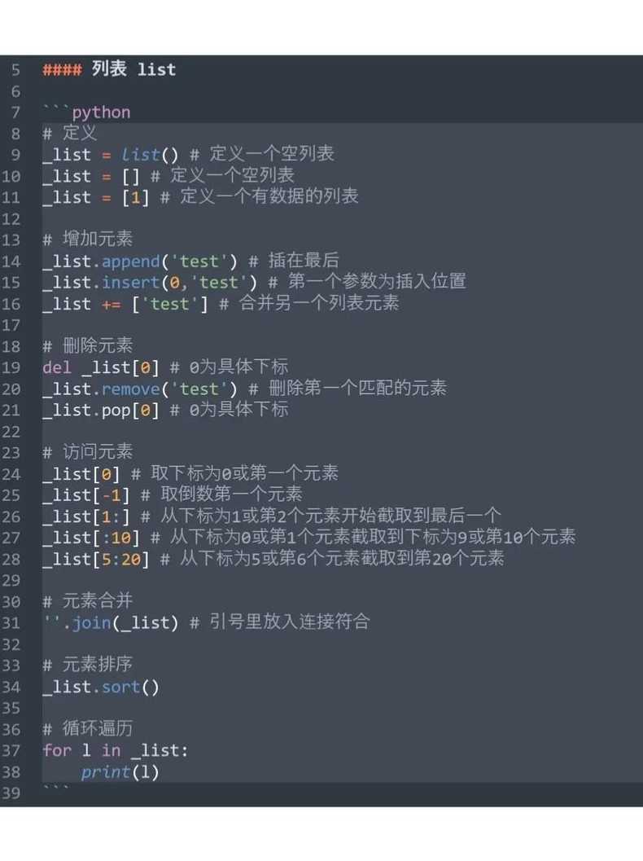Click the "_list.remove('test')" statement

(141, 389)
